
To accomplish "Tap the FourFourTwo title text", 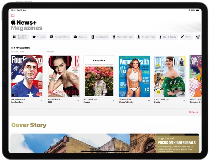I will tap(17, 102).
